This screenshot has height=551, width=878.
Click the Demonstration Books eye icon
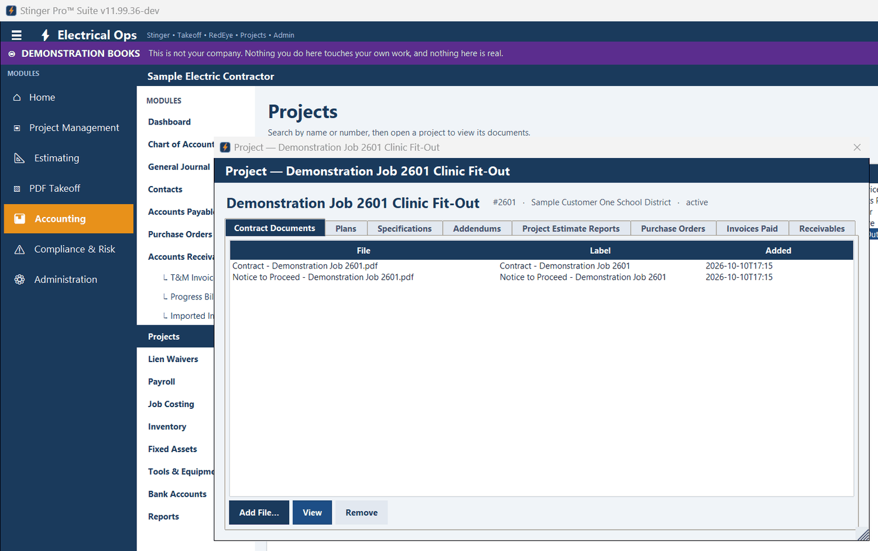click(12, 54)
